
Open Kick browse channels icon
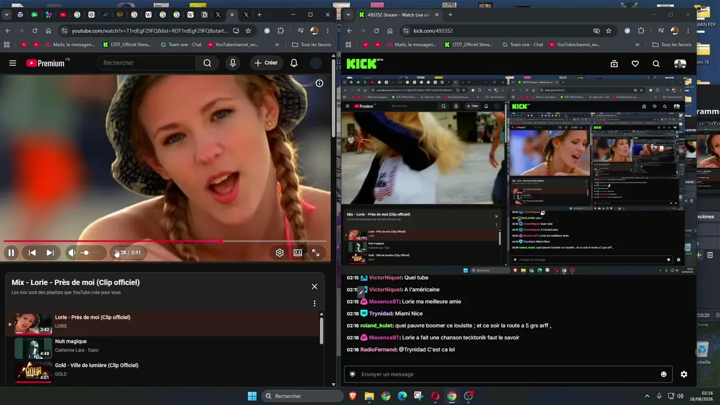[x=614, y=64]
